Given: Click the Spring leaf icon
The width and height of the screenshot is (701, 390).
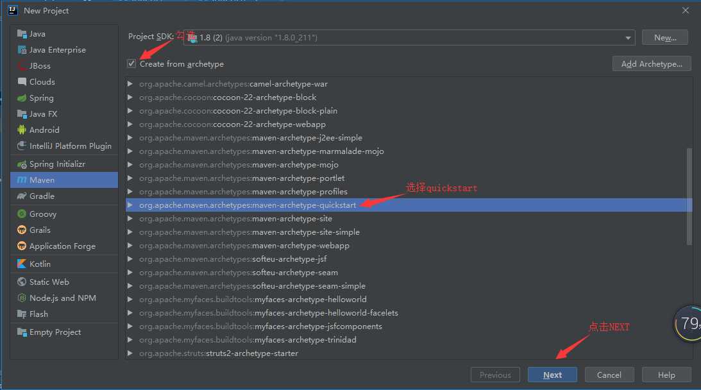Looking at the screenshot, I should (21, 98).
